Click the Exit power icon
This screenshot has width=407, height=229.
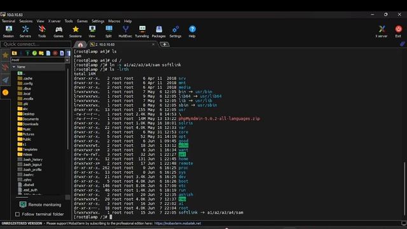click(x=399, y=31)
